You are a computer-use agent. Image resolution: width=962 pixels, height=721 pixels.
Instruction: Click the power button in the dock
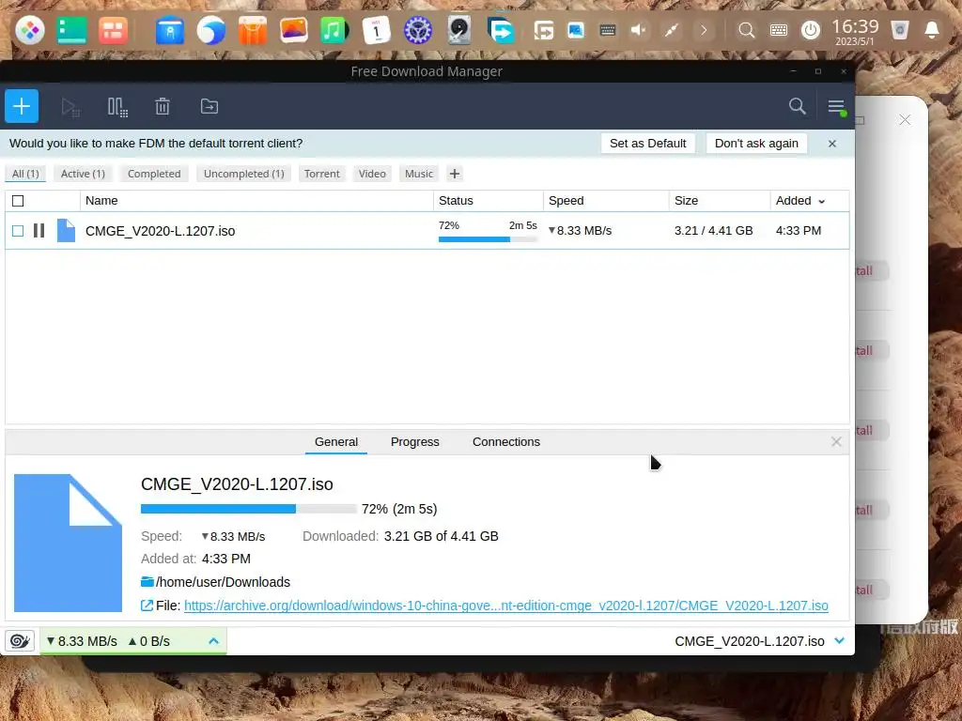(x=811, y=30)
